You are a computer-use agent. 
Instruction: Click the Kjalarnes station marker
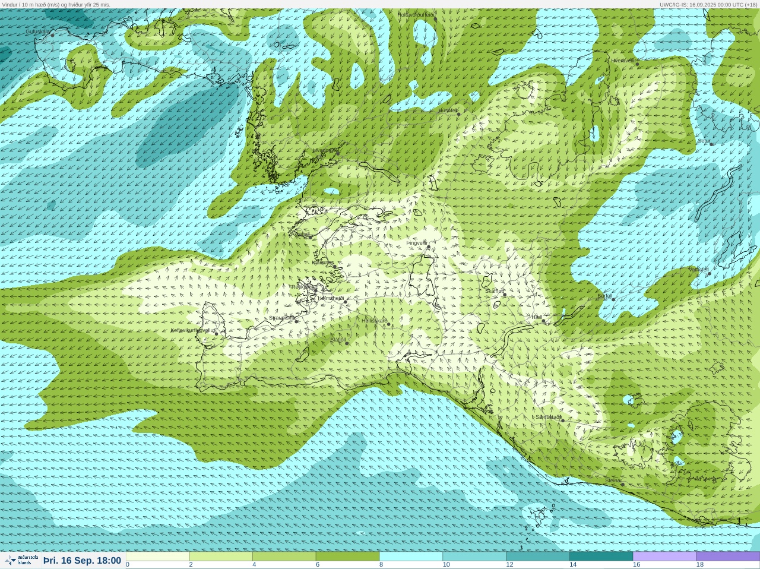pos(335,267)
